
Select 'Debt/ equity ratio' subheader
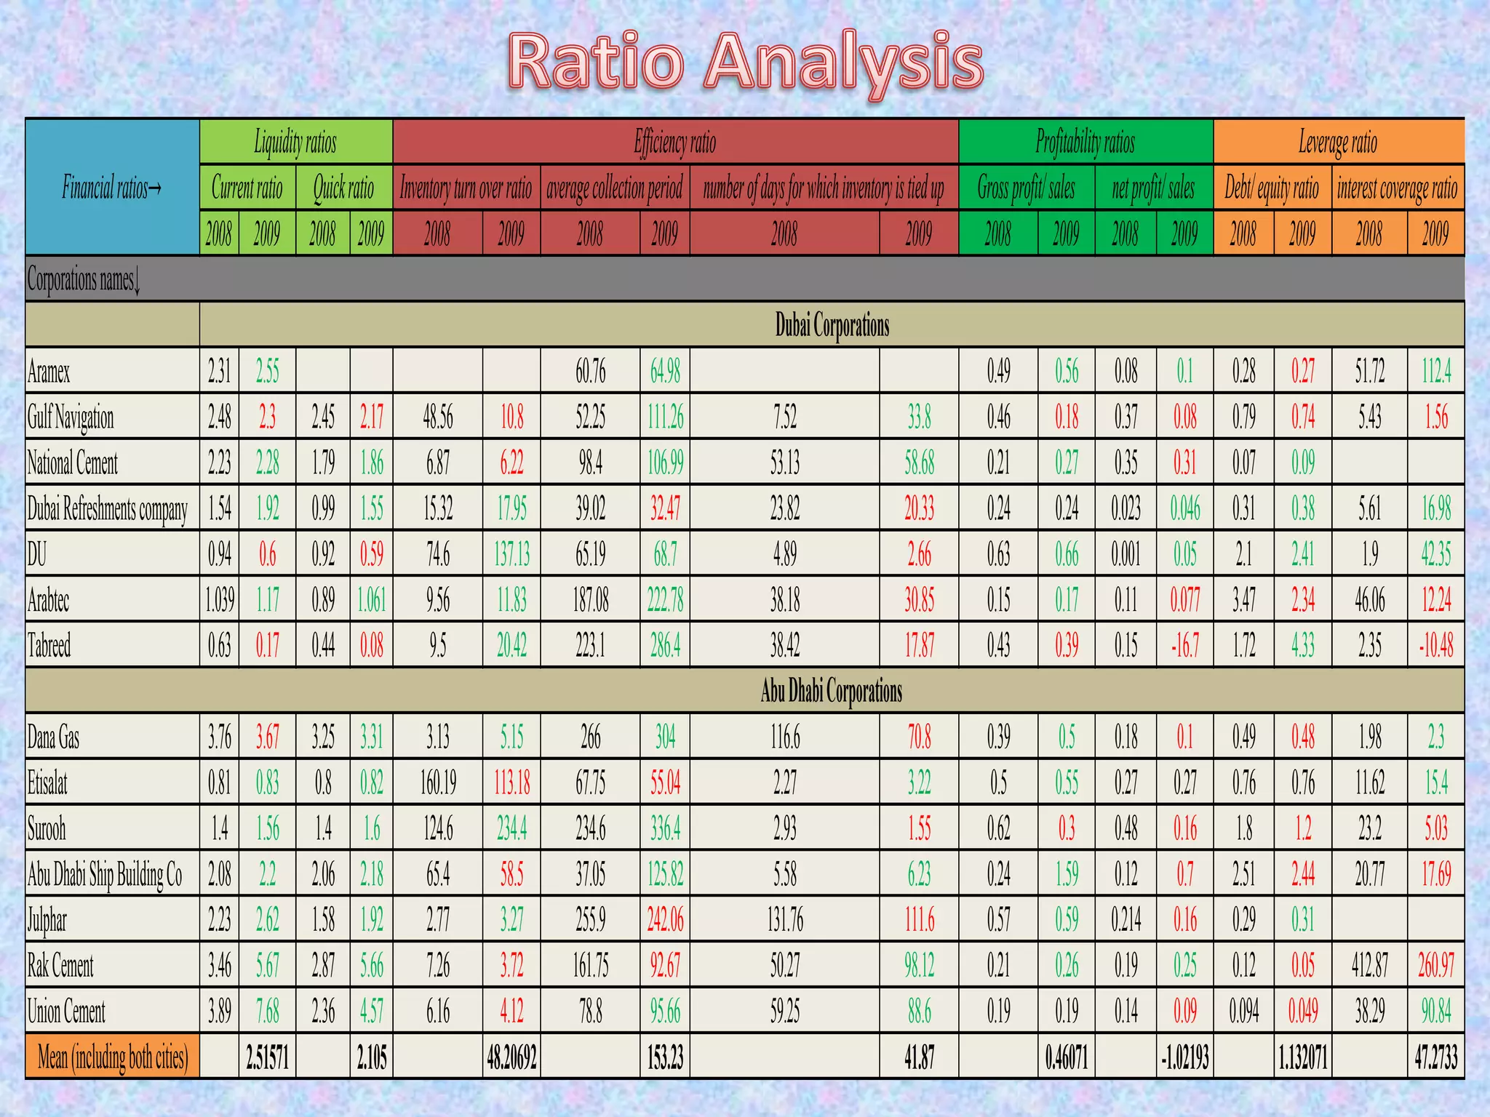tap(1272, 188)
